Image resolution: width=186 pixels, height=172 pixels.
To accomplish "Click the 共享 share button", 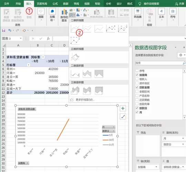I will click(180, 4).
